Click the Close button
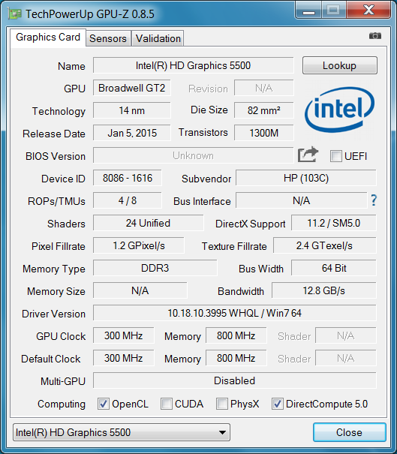Viewport: 397px width, 454px height. [x=349, y=432]
